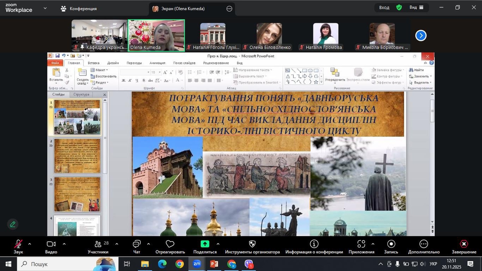Expand video options arrow next to Видео

(64, 244)
